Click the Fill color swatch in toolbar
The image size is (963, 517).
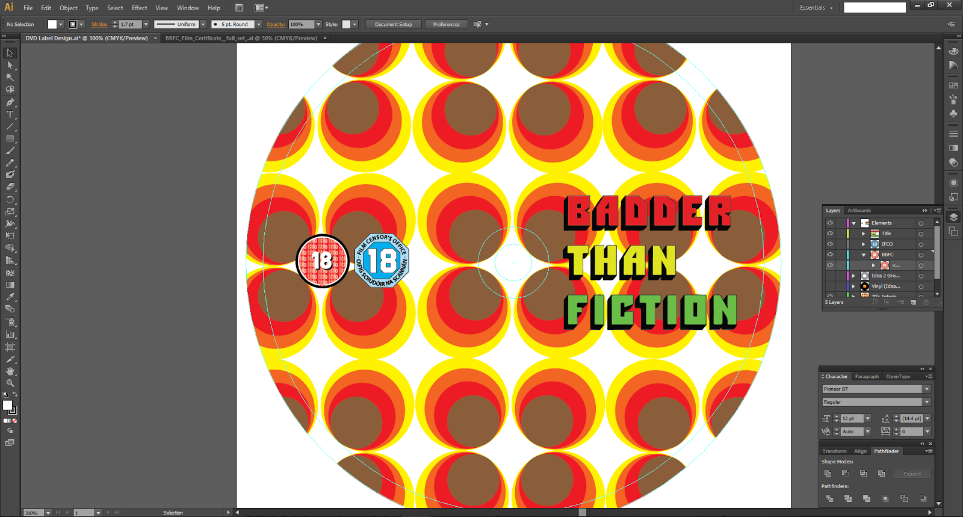(x=7, y=406)
